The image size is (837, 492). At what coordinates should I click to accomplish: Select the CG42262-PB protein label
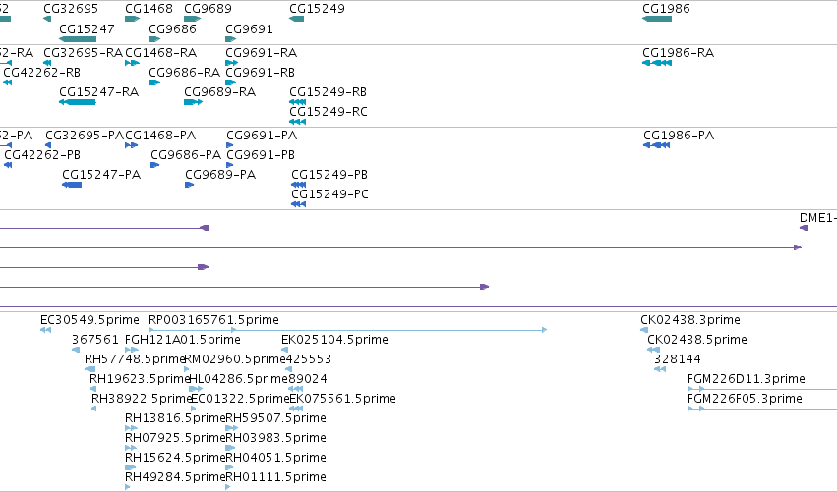pos(42,155)
